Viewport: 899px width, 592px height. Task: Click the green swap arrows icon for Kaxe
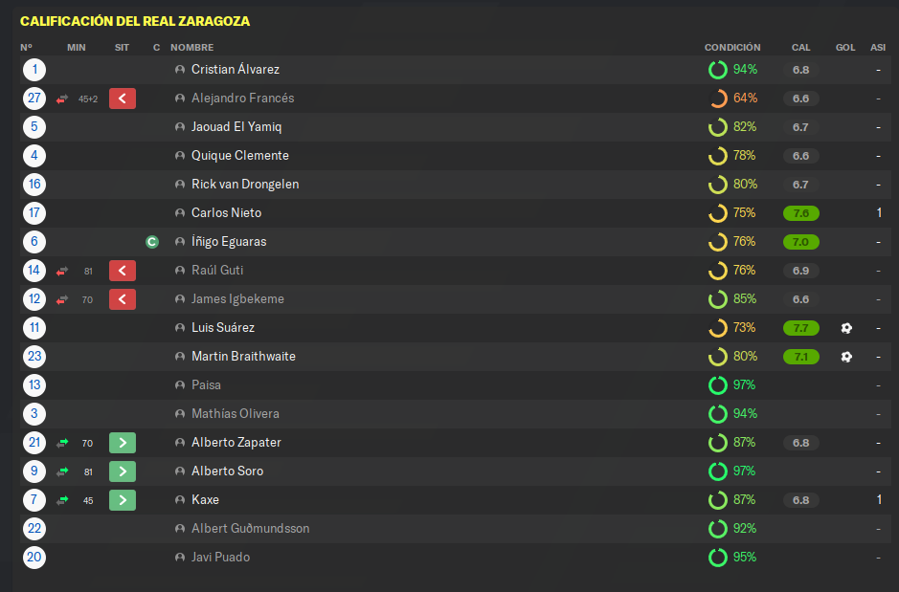[x=62, y=500]
